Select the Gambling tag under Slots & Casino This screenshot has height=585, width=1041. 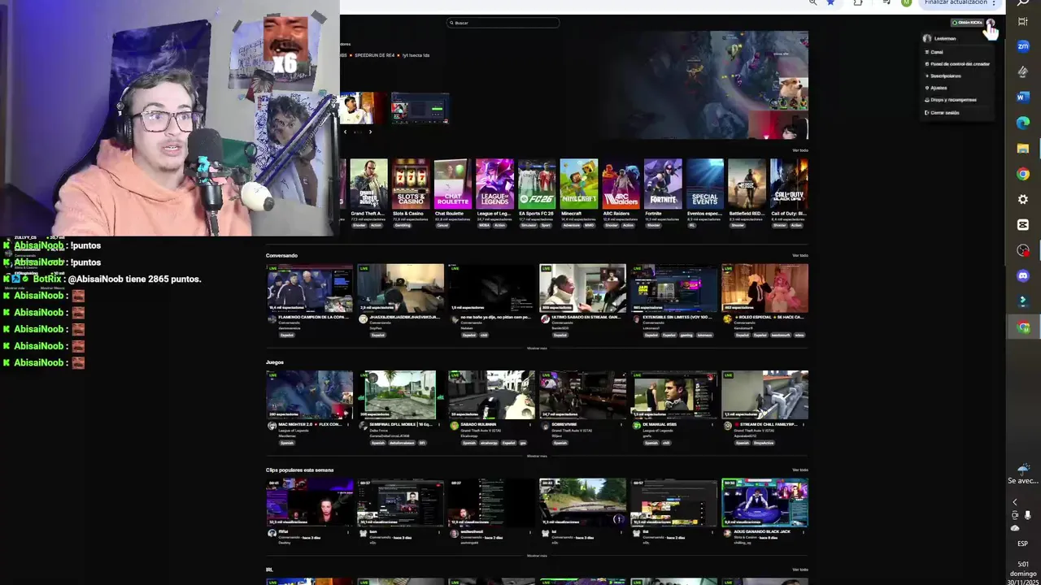pyautogui.click(x=403, y=225)
